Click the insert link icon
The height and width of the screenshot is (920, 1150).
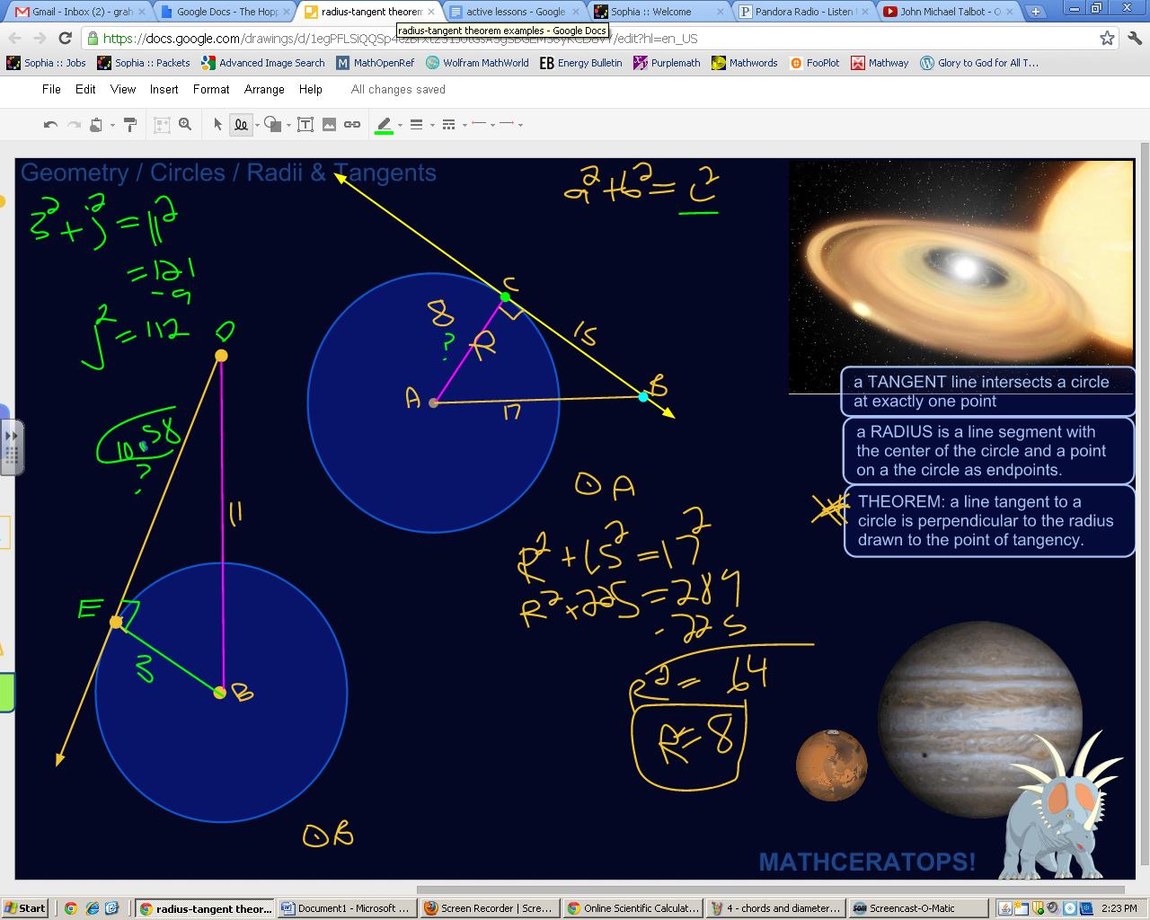(x=352, y=125)
